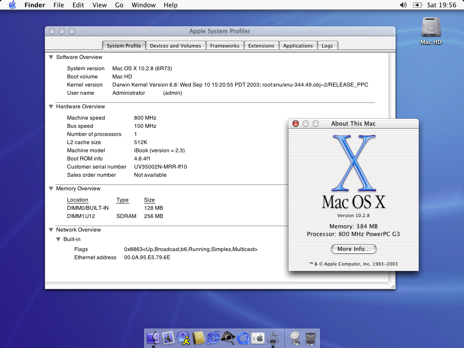Collapse the Built-in network item
The image size is (464, 348).
tap(58, 240)
